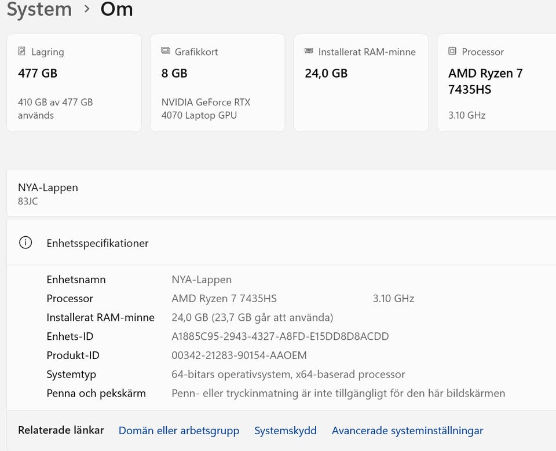Click the breadcrumb chevron between System and Om
This screenshot has width=556, height=451.
point(87,9)
